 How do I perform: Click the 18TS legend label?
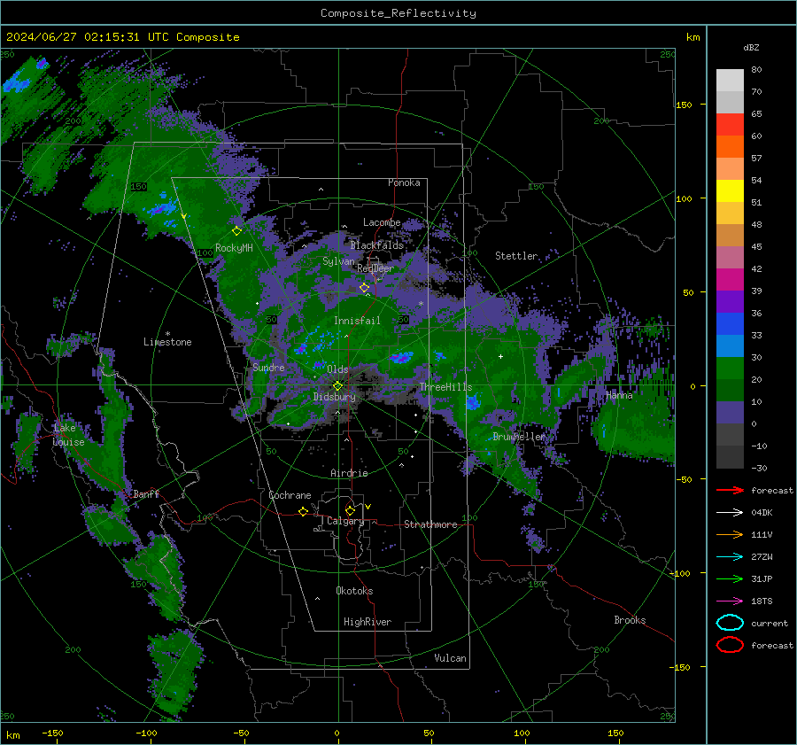click(x=762, y=601)
